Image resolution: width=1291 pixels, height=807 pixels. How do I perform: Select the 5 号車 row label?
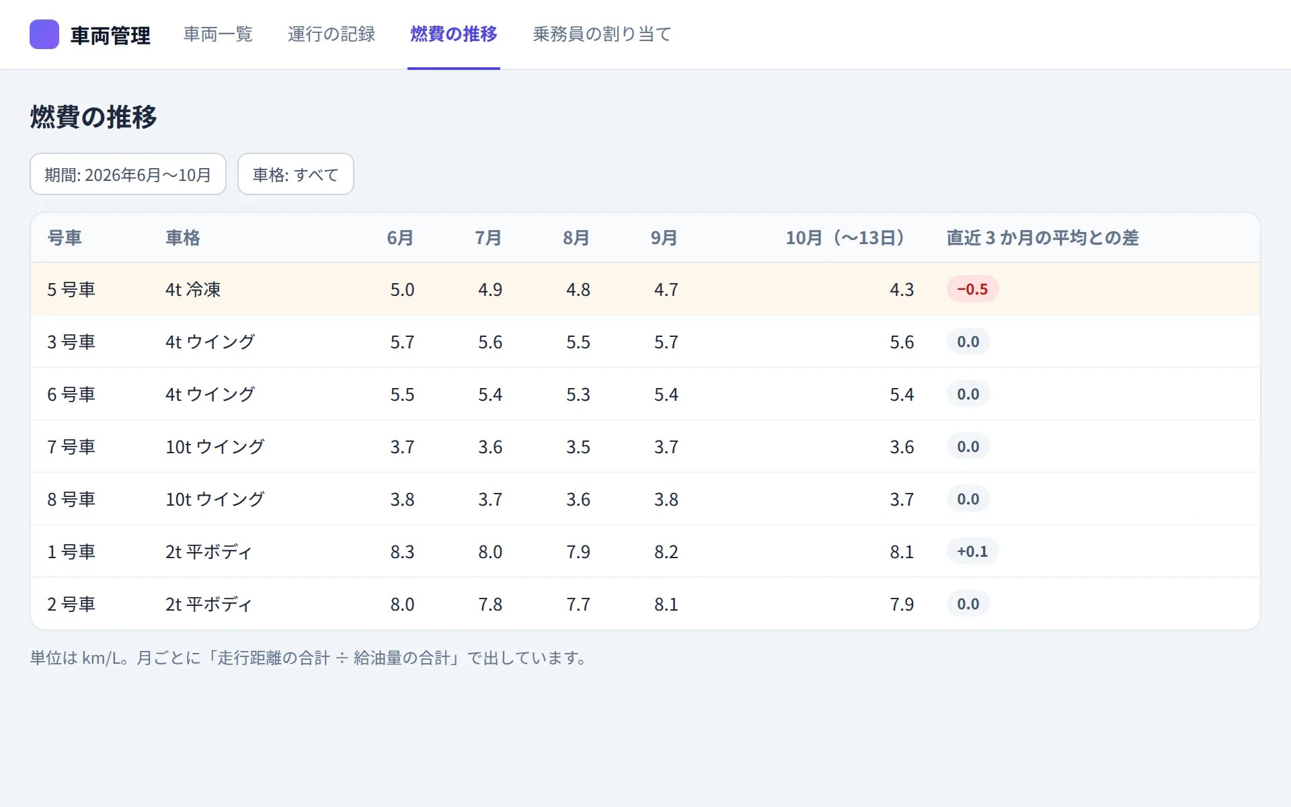pyautogui.click(x=71, y=289)
